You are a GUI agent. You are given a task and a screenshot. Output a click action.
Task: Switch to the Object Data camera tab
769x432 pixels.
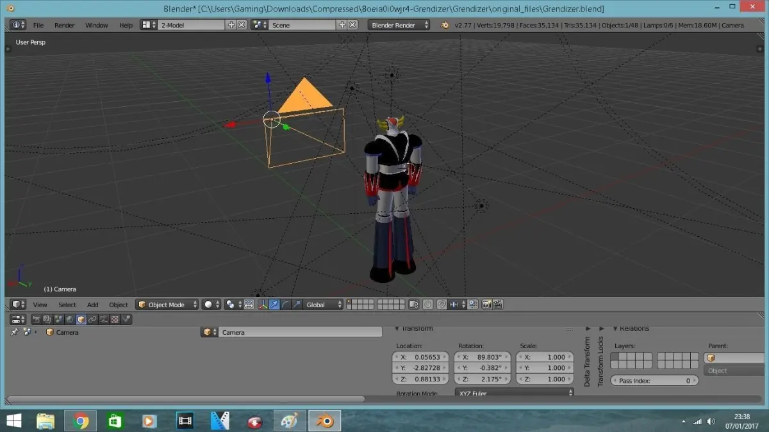tap(103, 319)
